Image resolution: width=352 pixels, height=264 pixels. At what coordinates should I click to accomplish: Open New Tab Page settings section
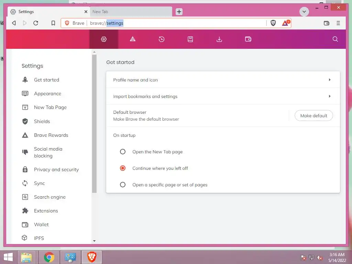click(50, 107)
